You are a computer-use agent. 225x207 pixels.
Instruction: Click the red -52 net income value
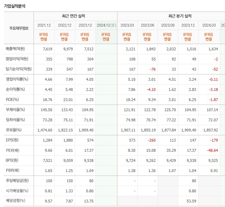[215, 69]
